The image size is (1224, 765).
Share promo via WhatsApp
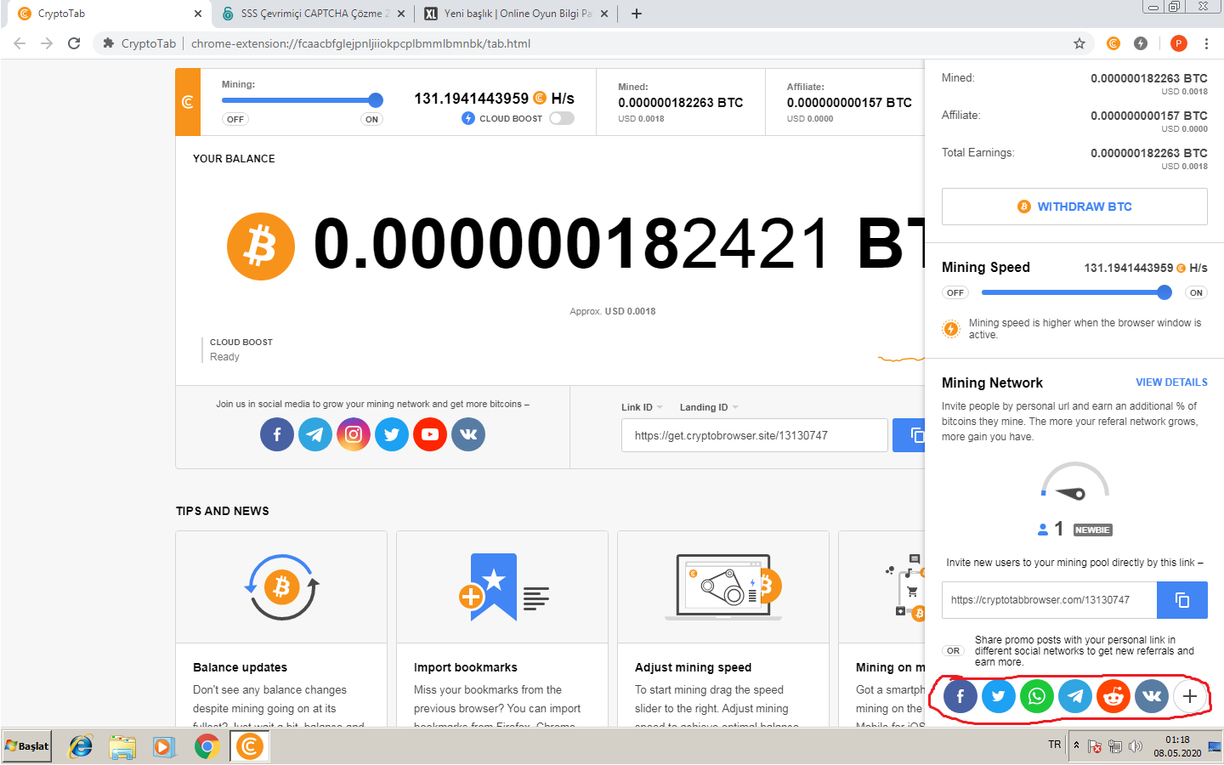click(1037, 697)
